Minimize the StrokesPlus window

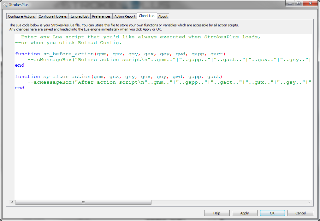click(290, 3)
